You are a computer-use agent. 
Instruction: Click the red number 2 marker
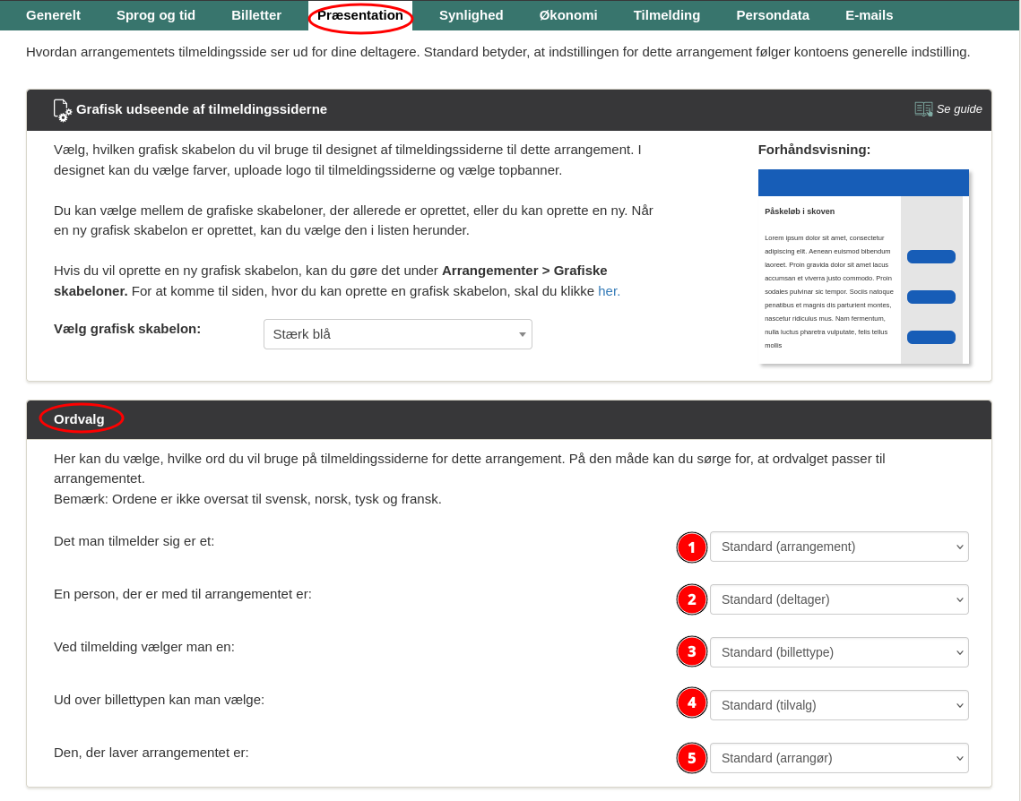click(x=691, y=600)
